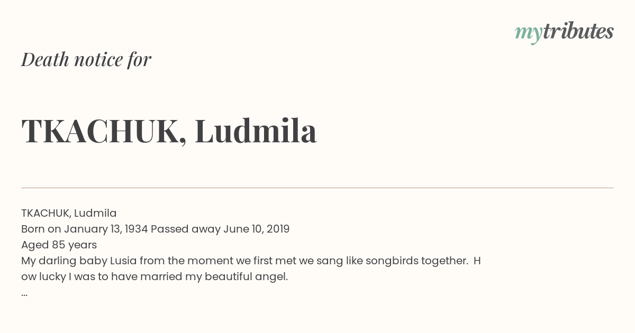The image size is (635, 333).
Task: Click the green "my" part of logo
Action: point(528,34)
